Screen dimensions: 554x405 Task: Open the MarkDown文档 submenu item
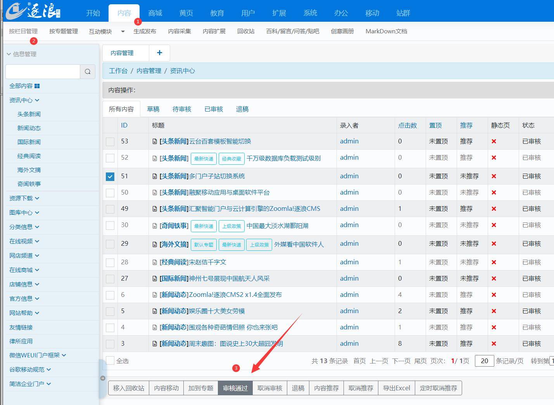tap(386, 31)
